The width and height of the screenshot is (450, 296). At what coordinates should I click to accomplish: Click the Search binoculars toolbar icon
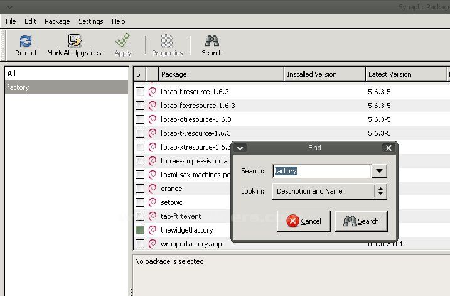point(212,41)
